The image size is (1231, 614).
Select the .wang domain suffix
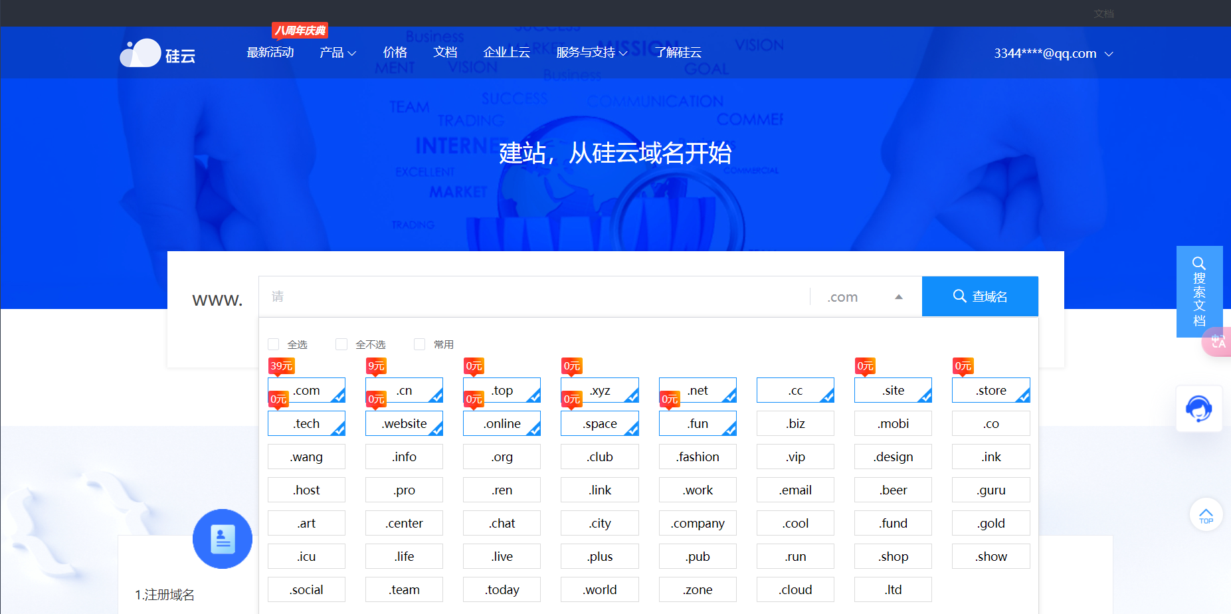pyautogui.click(x=306, y=457)
